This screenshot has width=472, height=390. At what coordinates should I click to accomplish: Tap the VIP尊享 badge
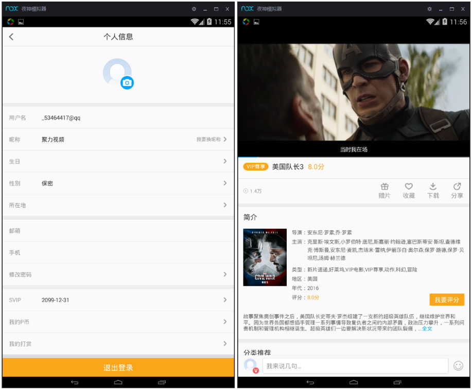click(x=256, y=166)
